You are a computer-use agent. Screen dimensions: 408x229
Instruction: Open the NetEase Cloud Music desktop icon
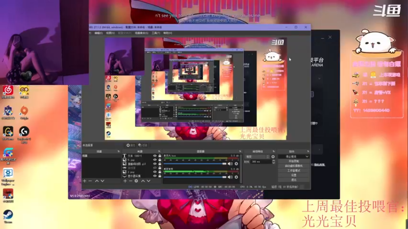click(8, 92)
